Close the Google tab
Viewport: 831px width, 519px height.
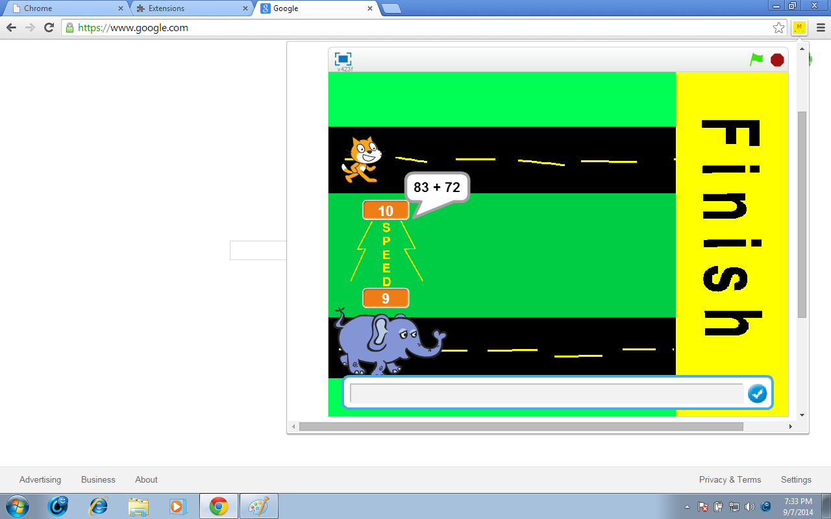(x=370, y=8)
